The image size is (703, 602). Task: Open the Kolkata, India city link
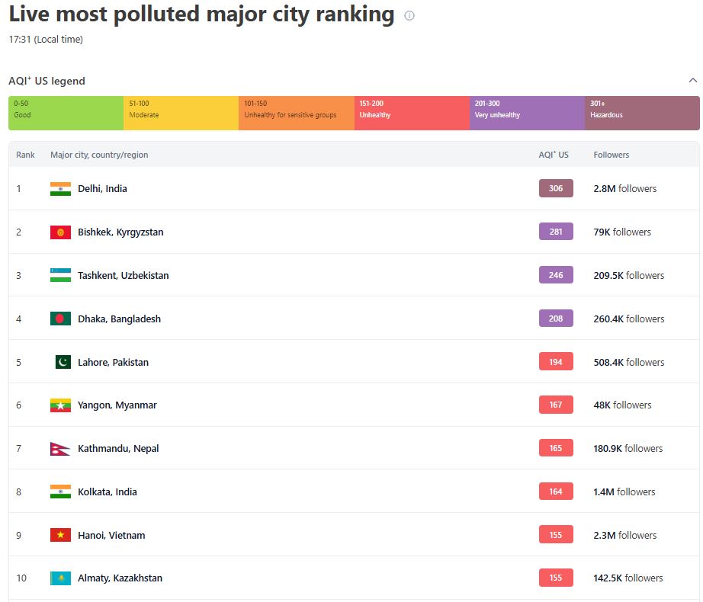(x=108, y=492)
